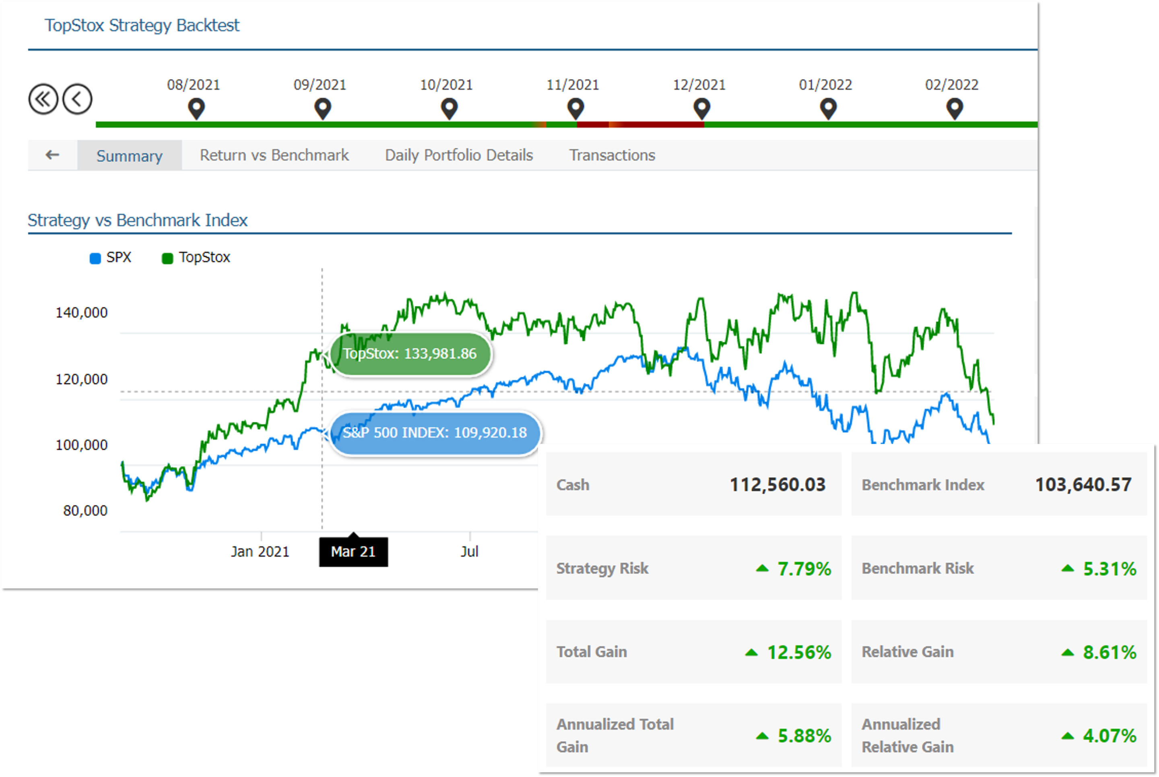Click the up-triangle icon beside 7.79%
1159x777 pixels.
(x=762, y=568)
